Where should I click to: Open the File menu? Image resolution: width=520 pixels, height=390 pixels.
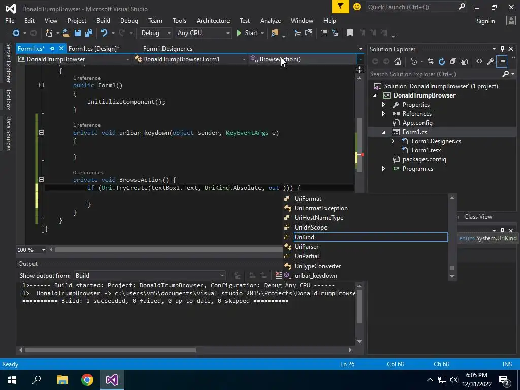10,20
